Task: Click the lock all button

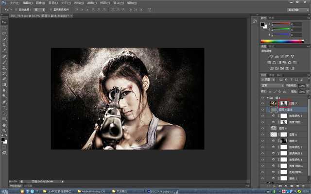Action: click(x=284, y=92)
